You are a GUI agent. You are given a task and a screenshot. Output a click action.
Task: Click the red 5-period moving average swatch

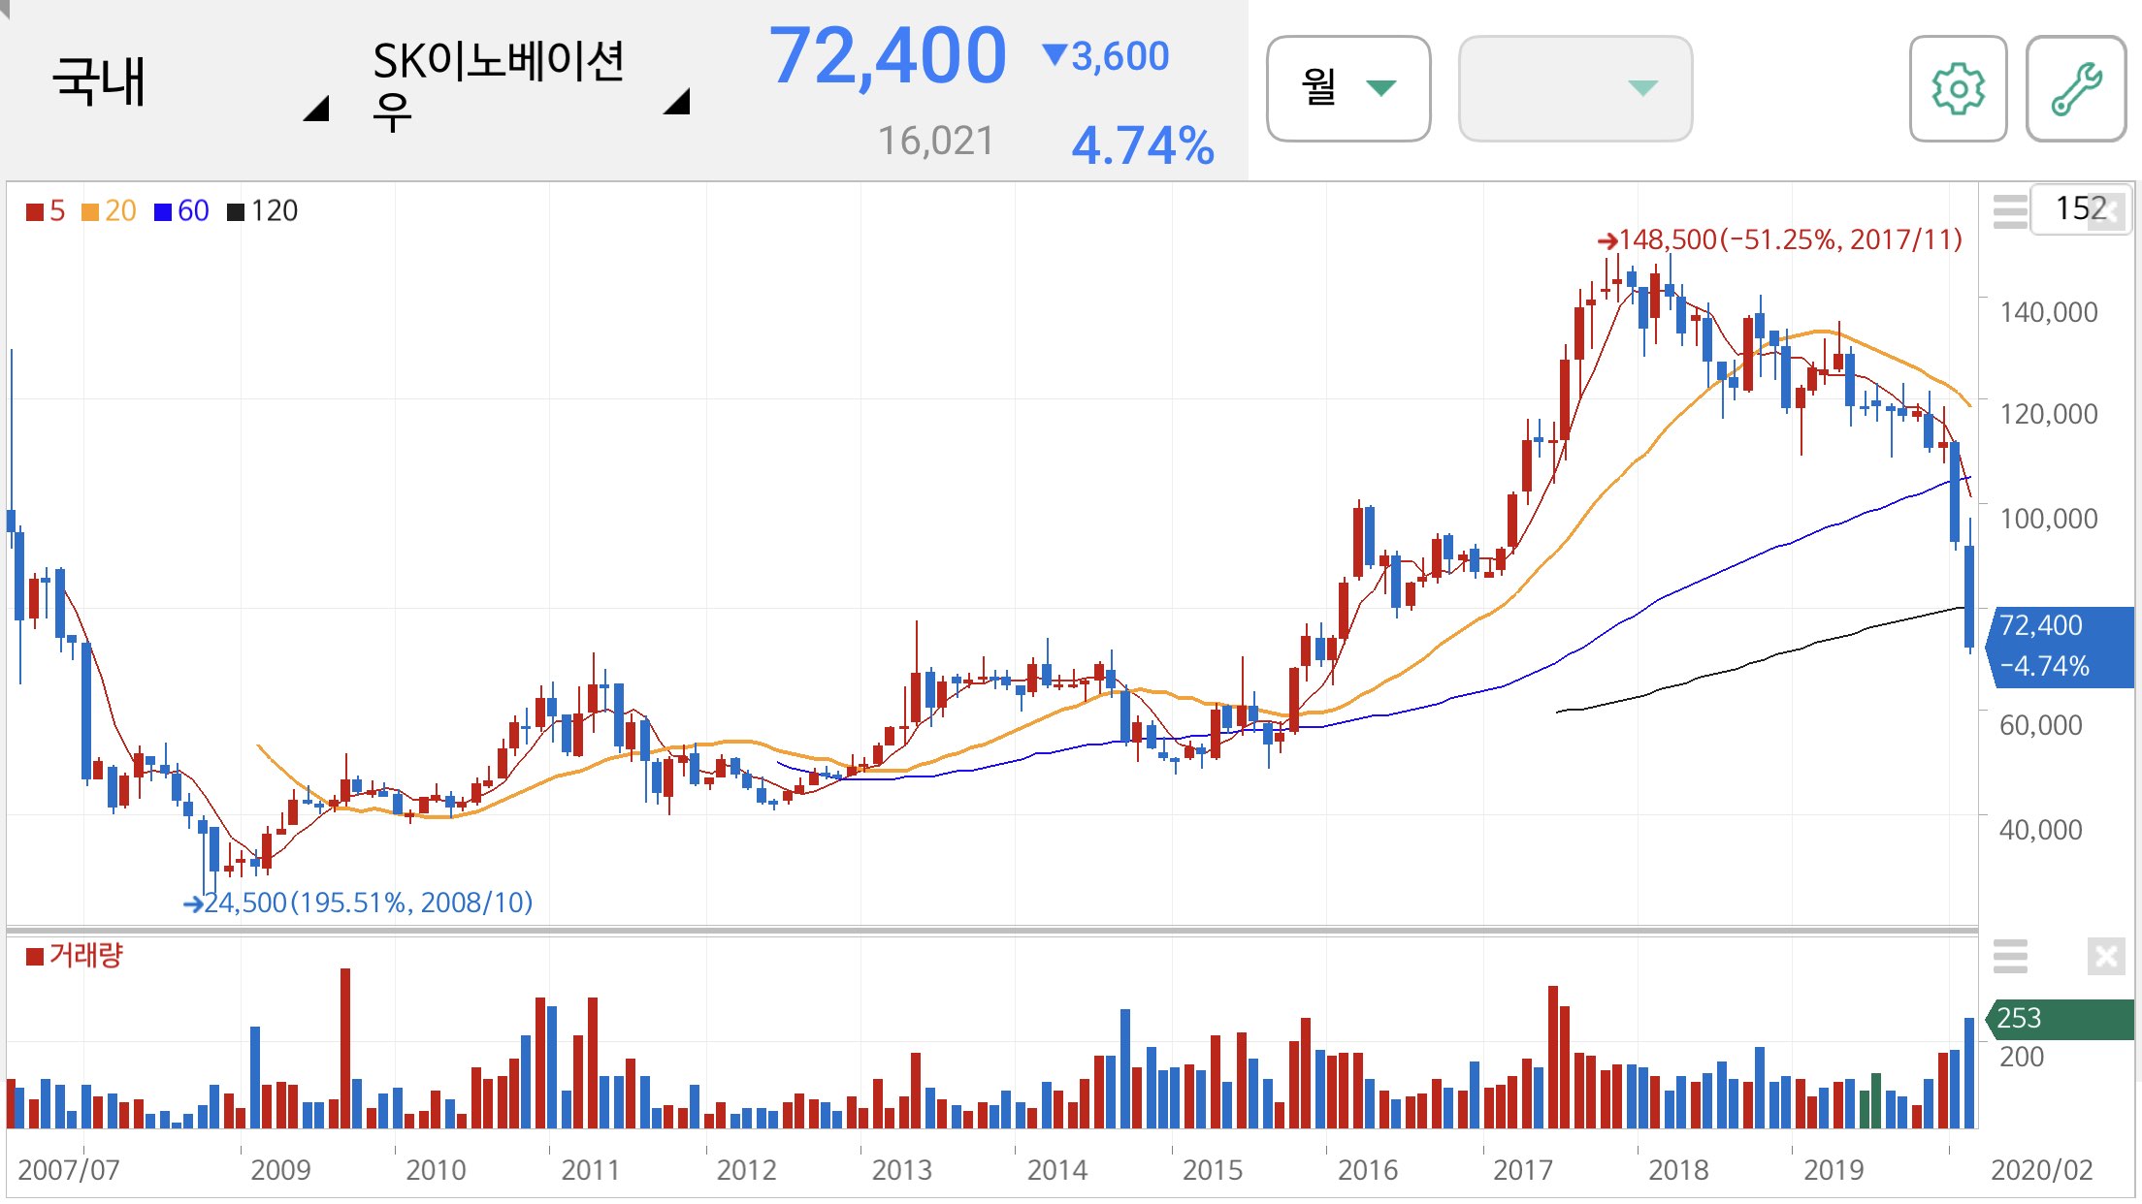coord(35,211)
